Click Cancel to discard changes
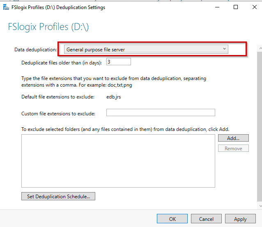Image resolution: width=262 pixels, height=227 pixels. 206,219
